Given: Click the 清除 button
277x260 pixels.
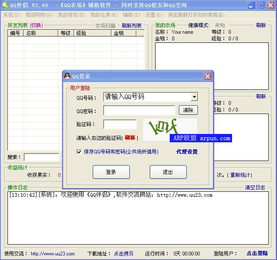Looking at the screenshot, I should pyautogui.click(x=188, y=110).
